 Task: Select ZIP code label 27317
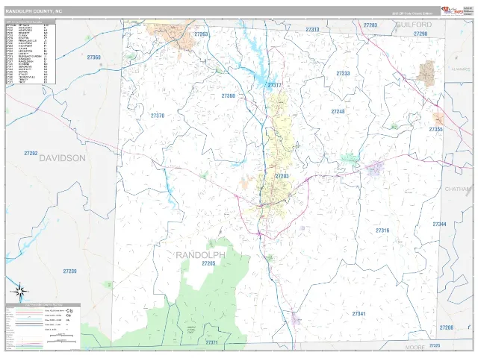[274, 85]
